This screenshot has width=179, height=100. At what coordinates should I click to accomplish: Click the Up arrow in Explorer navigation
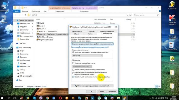pyautogui.click(x=25, y=15)
